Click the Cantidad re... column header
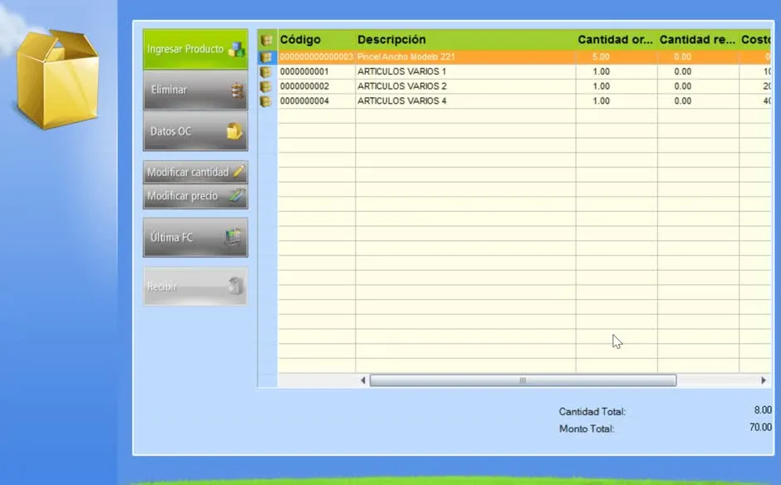The width and height of the screenshot is (781, 485). [x=698, y=40]
